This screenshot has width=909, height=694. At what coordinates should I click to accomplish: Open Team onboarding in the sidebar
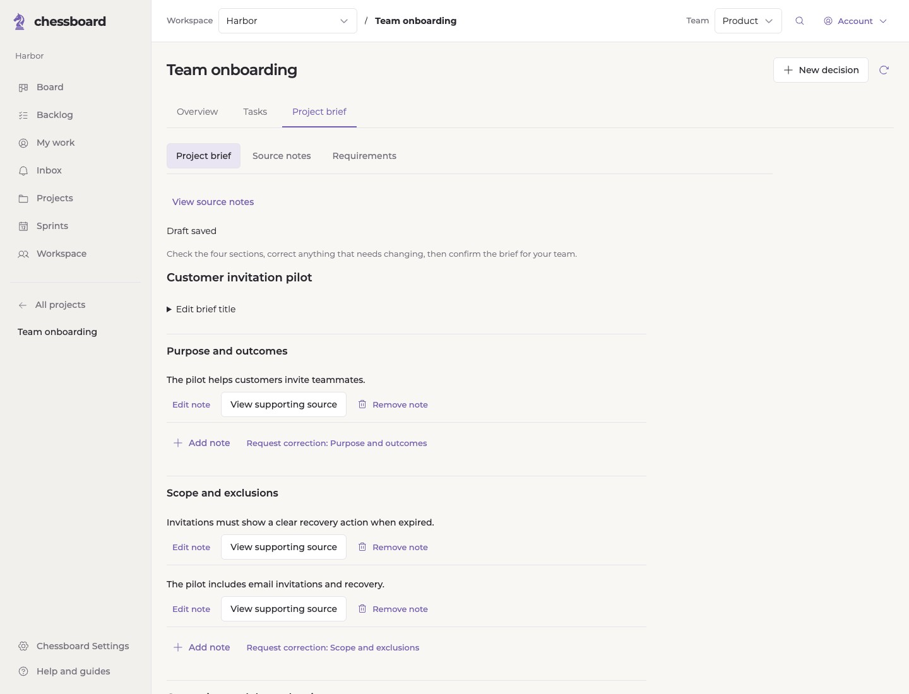(57, 332)
